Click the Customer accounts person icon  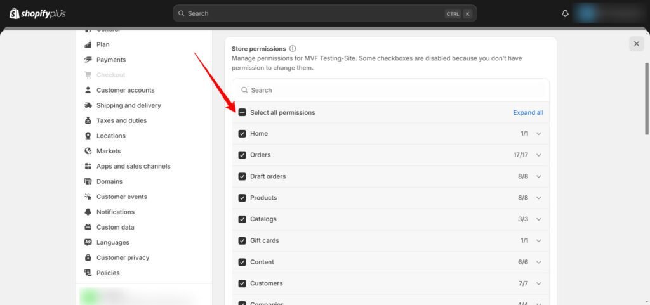pos(88,90)
